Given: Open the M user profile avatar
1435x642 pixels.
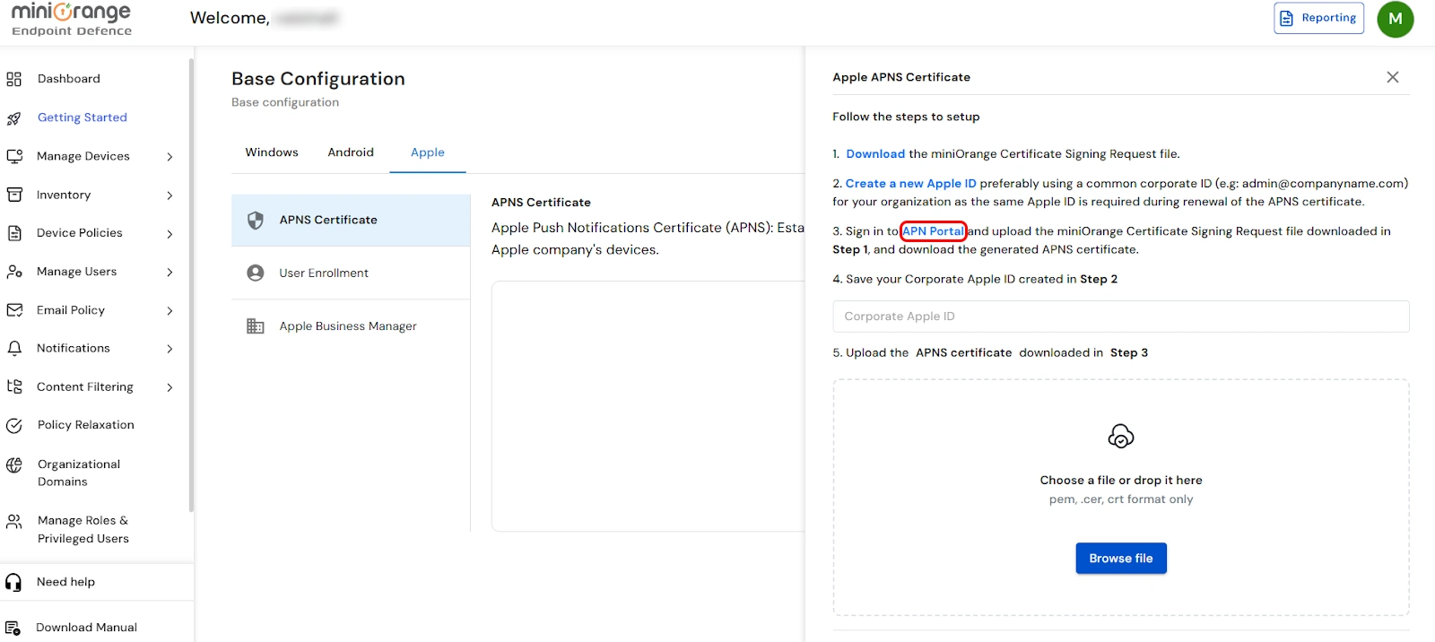Looking at the screenshot, I should point(1396,19).
